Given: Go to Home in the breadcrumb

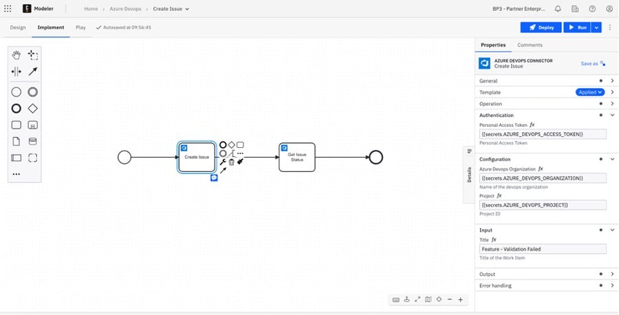Looking at the screenshot, I should (x=91, y=9).
